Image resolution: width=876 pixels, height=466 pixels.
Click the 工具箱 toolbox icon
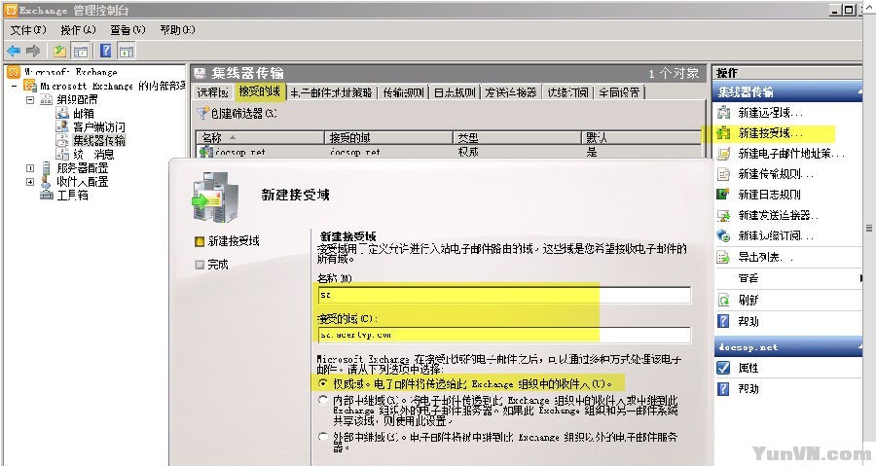click(x=47, y=195)
